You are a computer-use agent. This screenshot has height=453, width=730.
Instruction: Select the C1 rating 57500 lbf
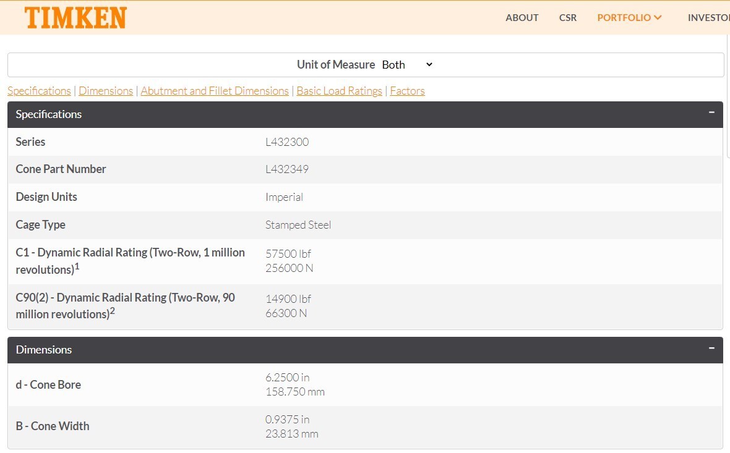point(288,253)
